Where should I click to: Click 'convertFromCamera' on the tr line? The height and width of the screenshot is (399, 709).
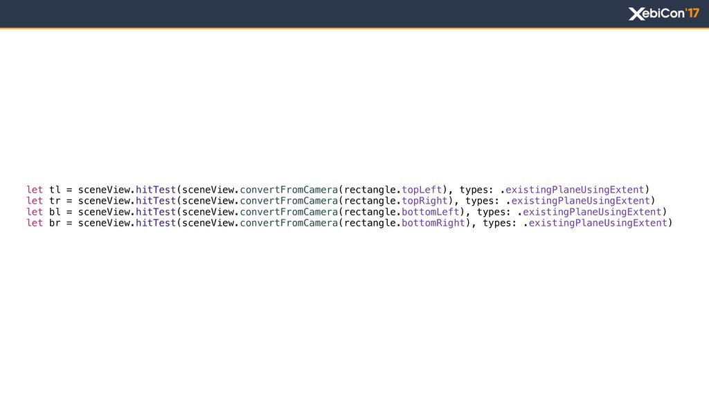point(289,201)
